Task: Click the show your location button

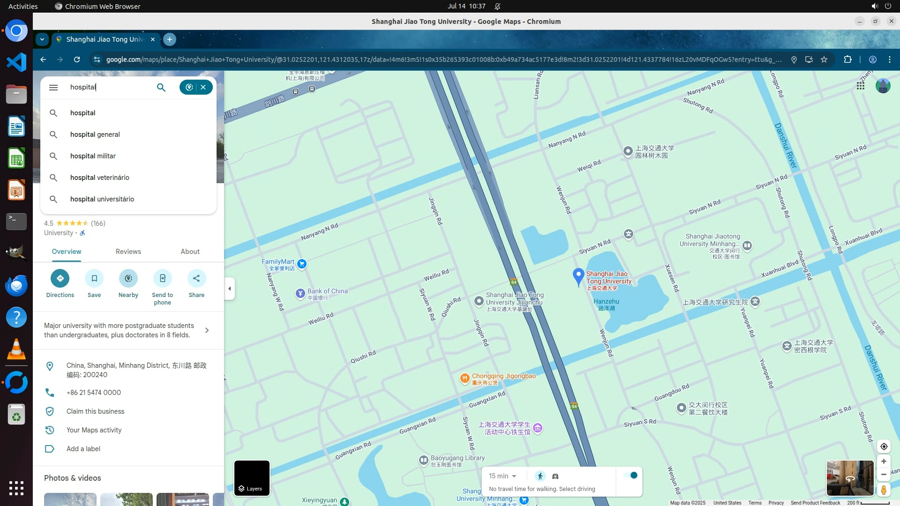Action: tap(884, 446)
